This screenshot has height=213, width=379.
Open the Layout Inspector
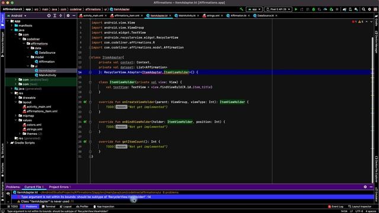pos(359,206)
